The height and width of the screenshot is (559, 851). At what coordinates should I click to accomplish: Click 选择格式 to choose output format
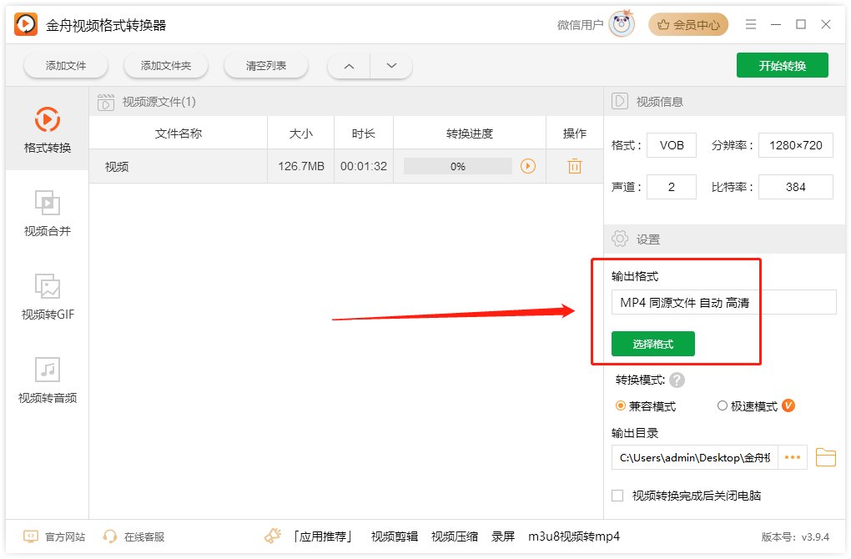[652, 344]
